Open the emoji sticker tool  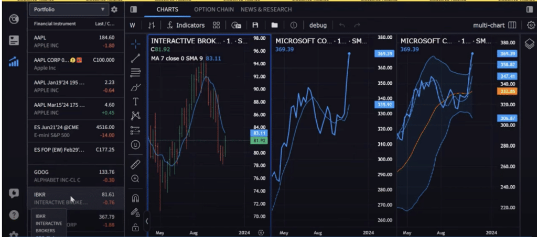coord(136,145)
